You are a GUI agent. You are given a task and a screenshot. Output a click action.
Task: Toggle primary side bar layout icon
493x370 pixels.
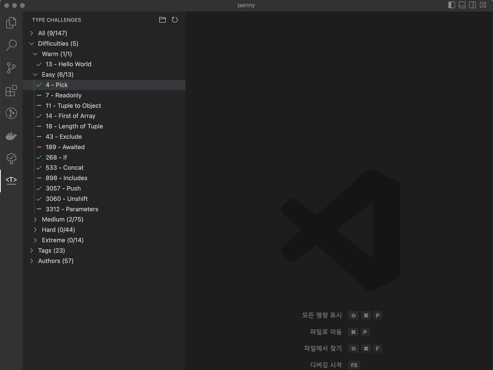coord(452,5)
